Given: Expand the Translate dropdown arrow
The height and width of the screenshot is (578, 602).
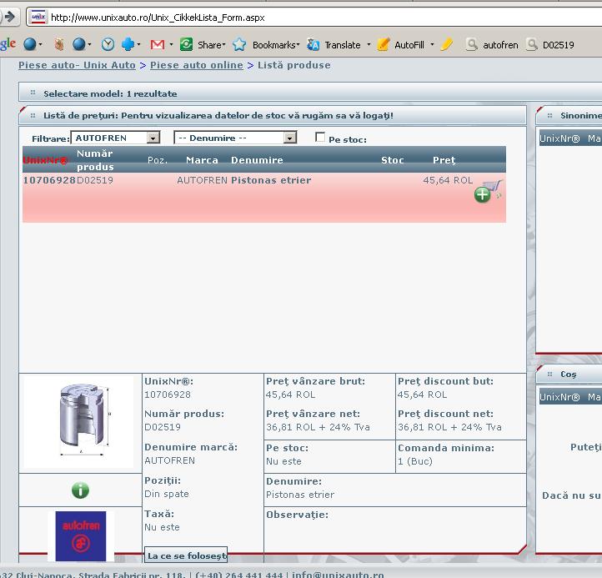Looking at the screenshot, I should point(369,44).
